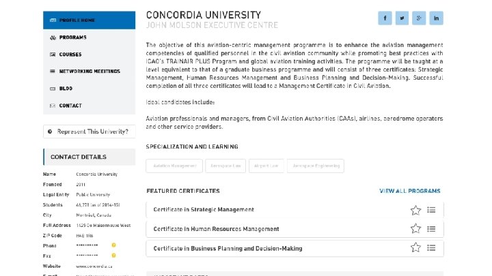The image size is (492, 276).
Task: Click Public University legal entity value
Action: coord(93,195)
